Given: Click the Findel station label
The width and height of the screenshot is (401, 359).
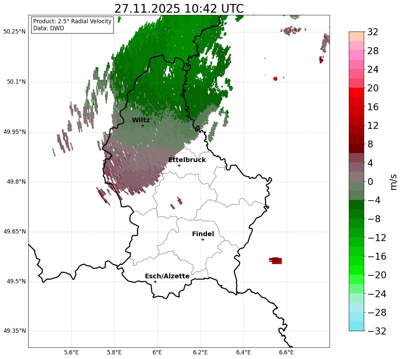Looking at the screenshot, I should [203, 234].
